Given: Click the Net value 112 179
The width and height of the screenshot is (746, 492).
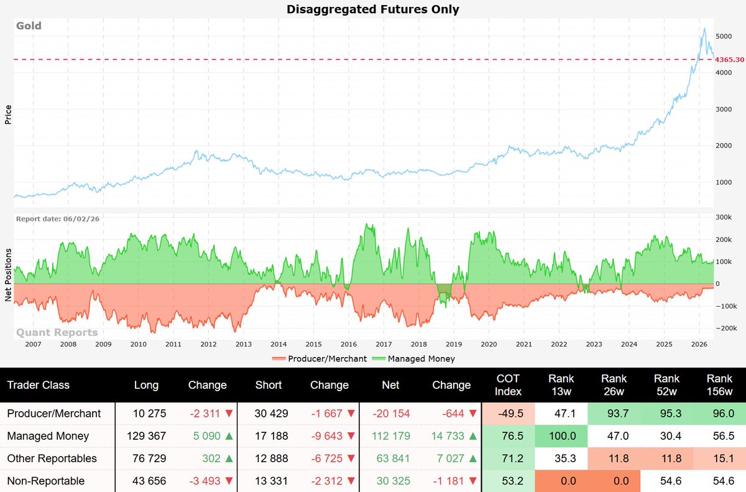Looking at the screenshot, I should 390,436.
